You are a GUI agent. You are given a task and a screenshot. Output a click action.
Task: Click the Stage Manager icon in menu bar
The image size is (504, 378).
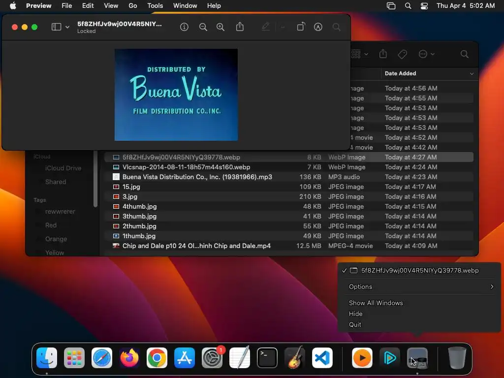(x=391, y=6)
